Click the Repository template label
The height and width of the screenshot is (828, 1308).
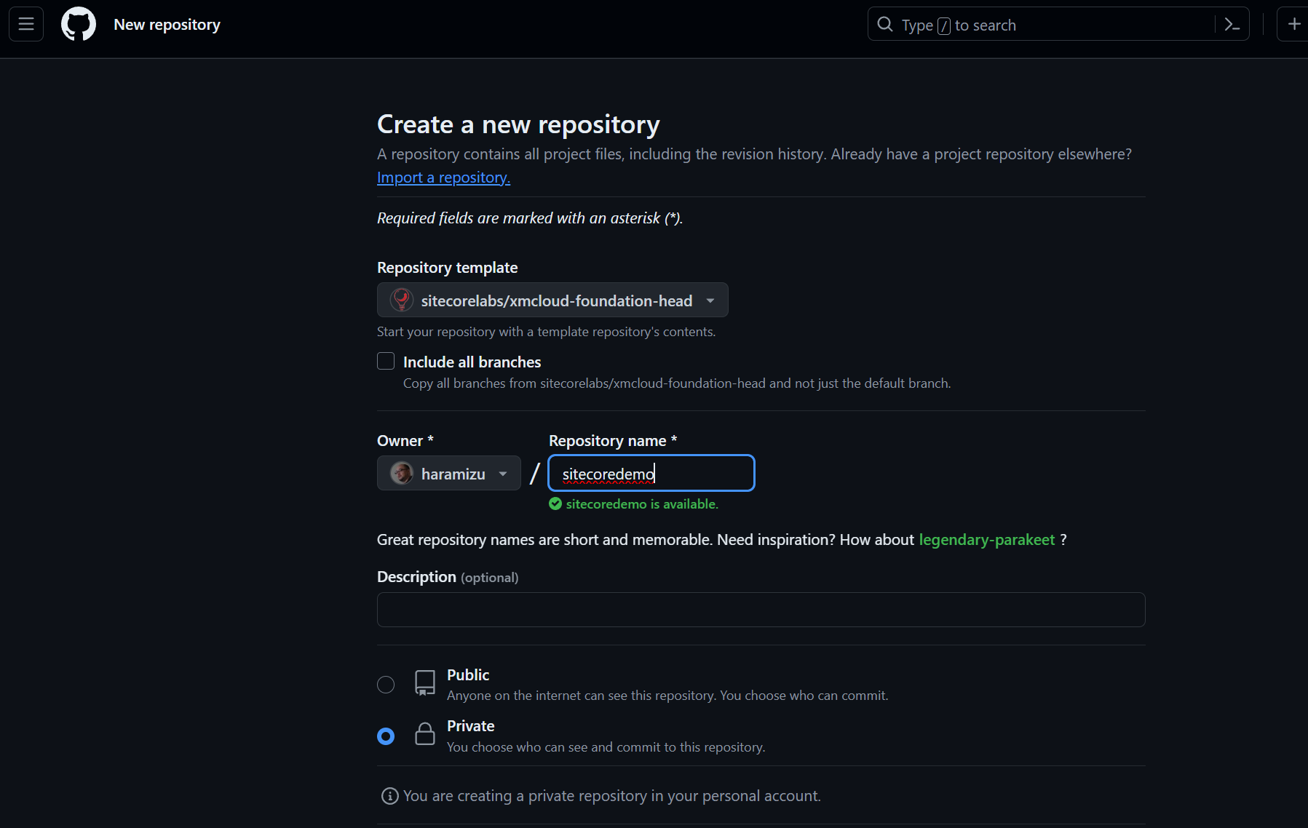tap(447, 268)
